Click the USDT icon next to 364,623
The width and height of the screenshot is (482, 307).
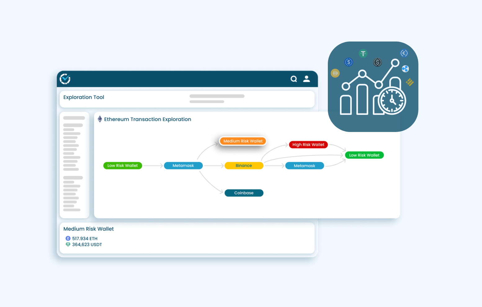click(68, 244)
